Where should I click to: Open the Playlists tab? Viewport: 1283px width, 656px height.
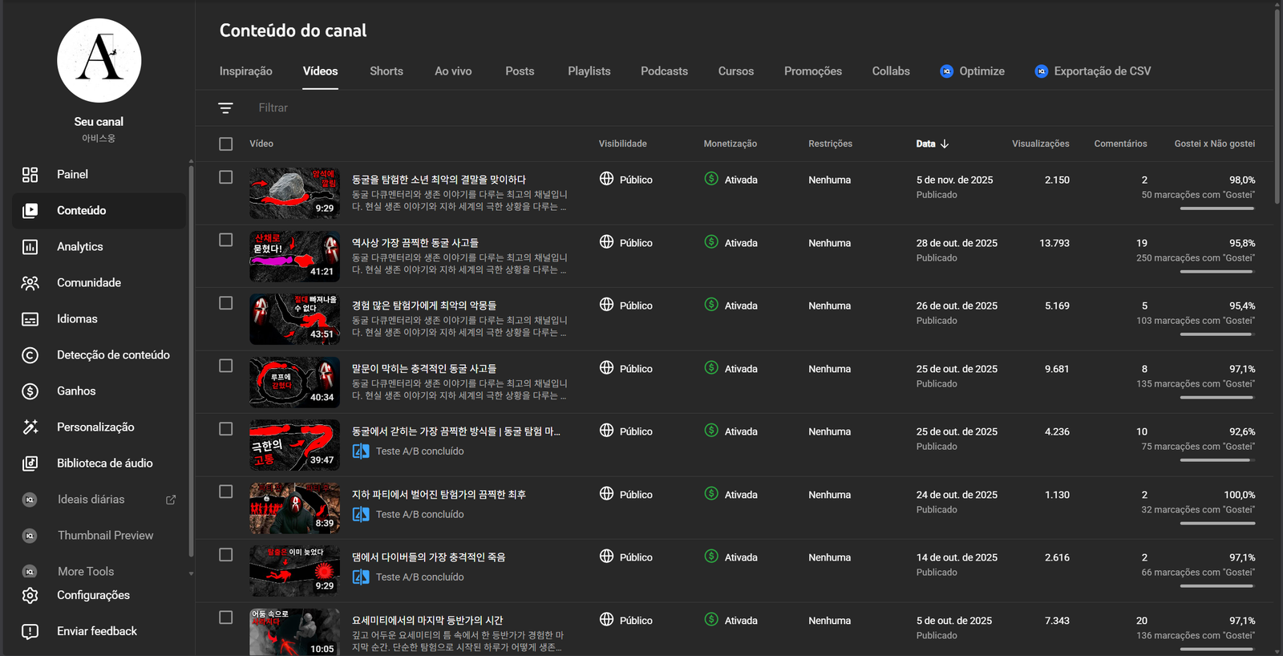[589, 71]
